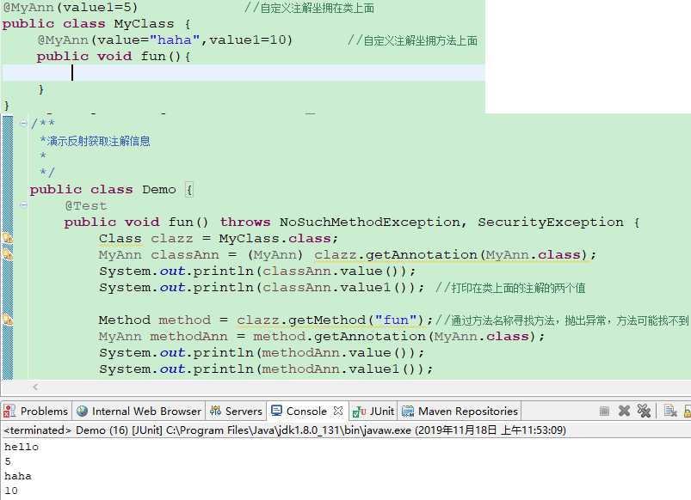The width and height of the screenshot is (691, 500).
Task: Click the terminated Demo (16) launch description
Action: click(x=285, y=430)
